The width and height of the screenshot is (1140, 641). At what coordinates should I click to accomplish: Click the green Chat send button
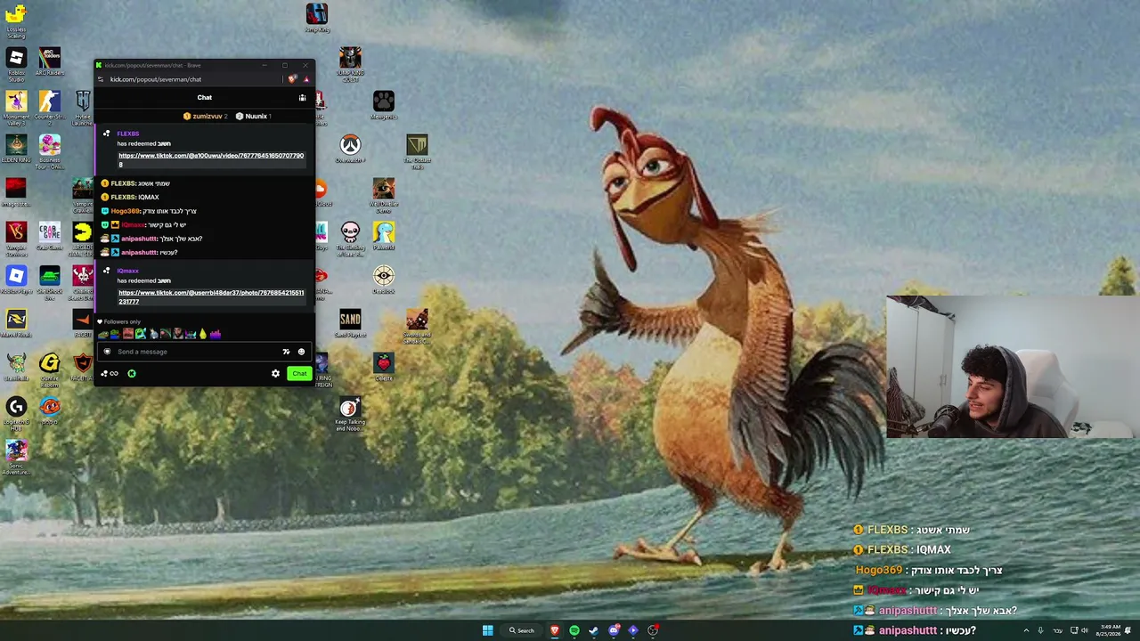coord(299,374)
